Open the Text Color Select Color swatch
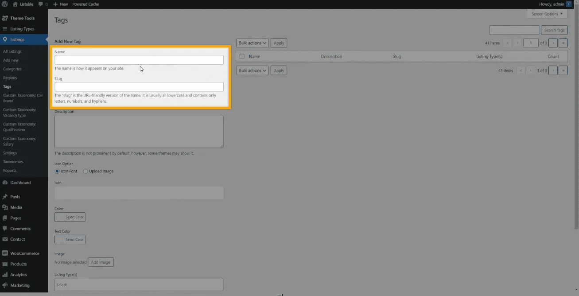The width and height of the screenshot is (579, 296). [70, 240]
